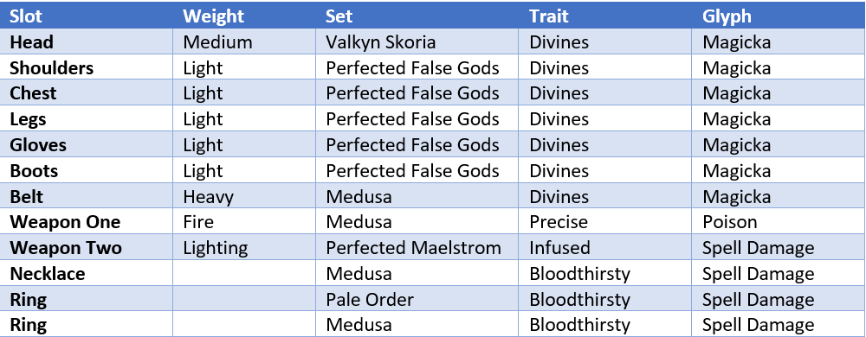Select the Necklace row label

[48, 274]
